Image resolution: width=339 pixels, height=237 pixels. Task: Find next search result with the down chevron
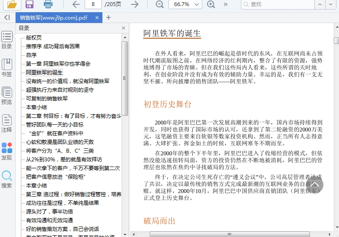click(331, 4)
